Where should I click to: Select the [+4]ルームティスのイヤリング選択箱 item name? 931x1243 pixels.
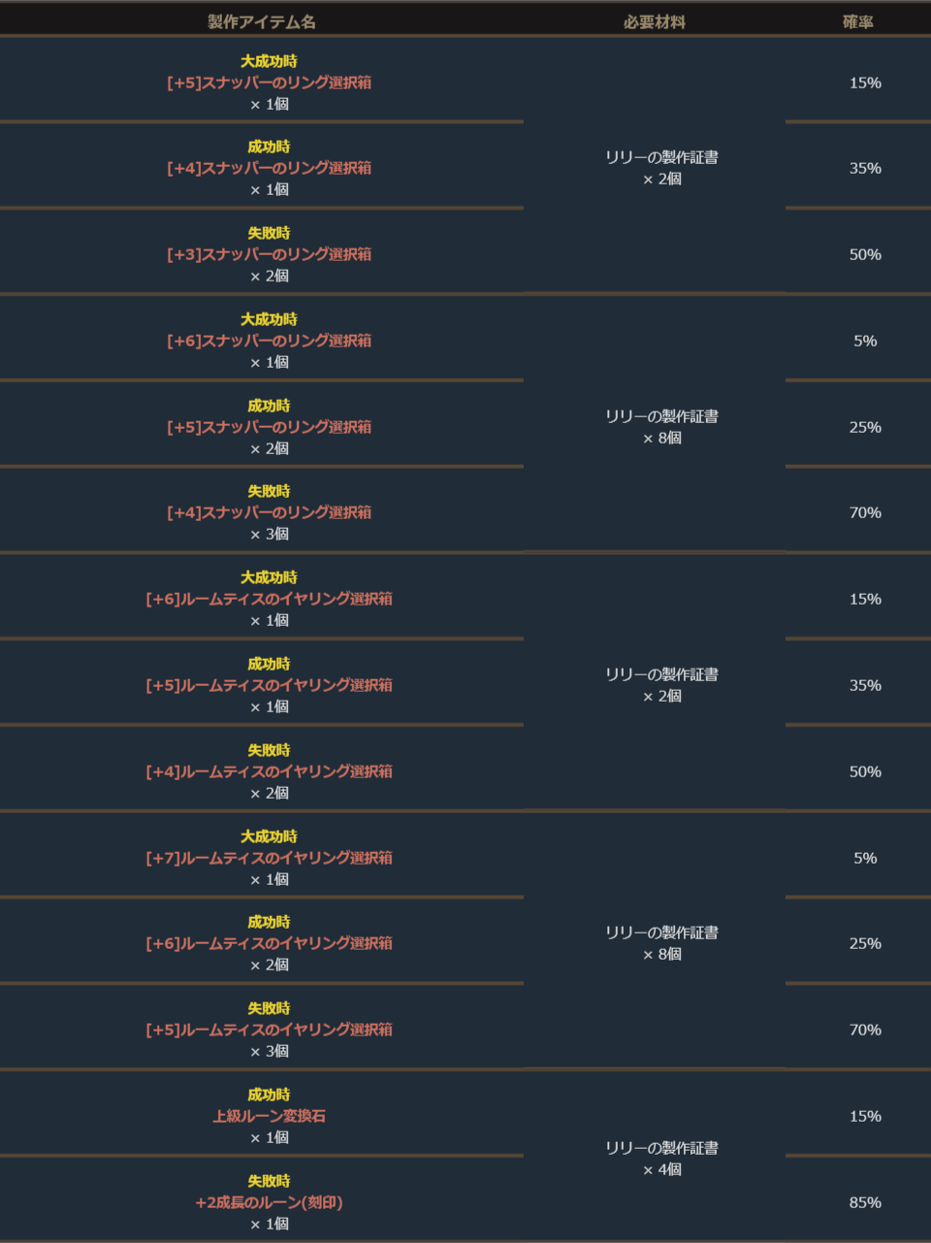269,771
